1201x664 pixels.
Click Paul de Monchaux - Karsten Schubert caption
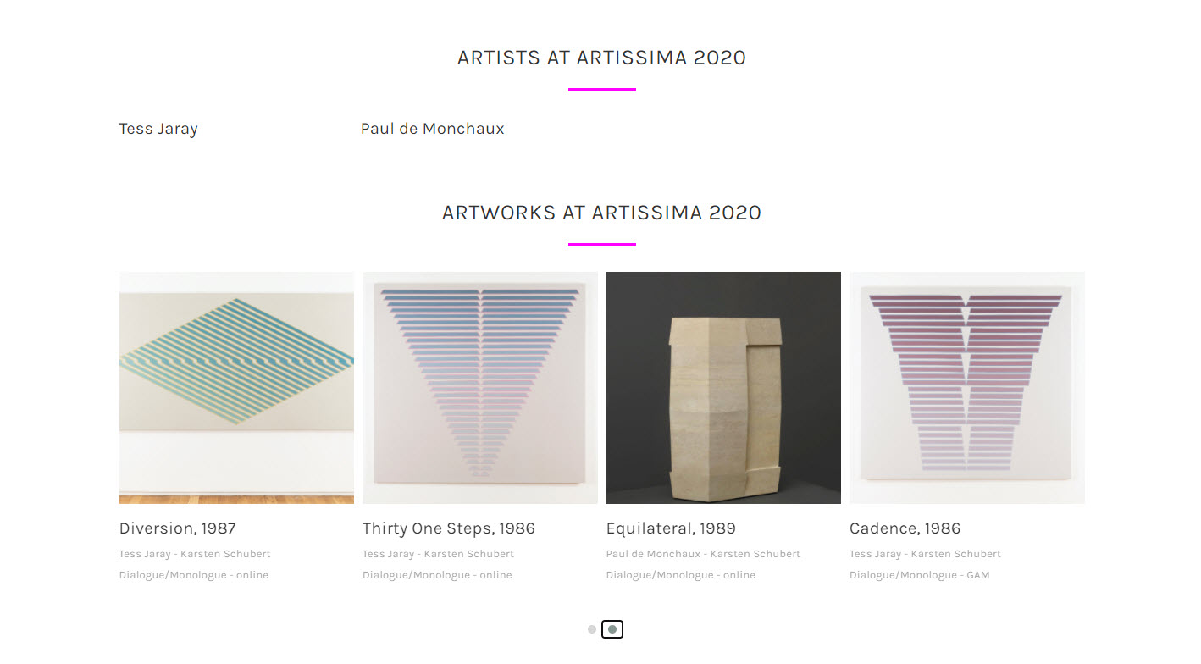pos(703,554)
